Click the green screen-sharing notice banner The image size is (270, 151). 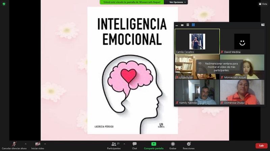(x=132, y=2)
